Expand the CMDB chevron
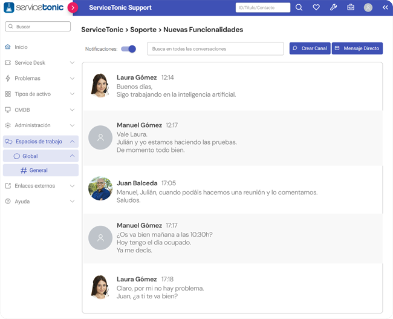The width and height of the screenshot is (393, 319). 72,110
